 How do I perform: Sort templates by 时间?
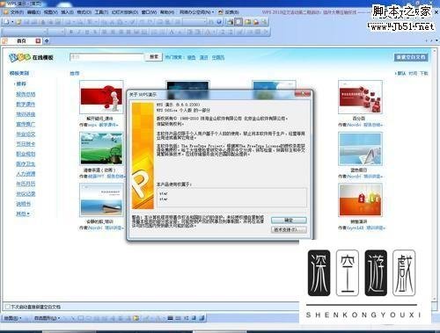pyautogui.click(x=413, y=73)
